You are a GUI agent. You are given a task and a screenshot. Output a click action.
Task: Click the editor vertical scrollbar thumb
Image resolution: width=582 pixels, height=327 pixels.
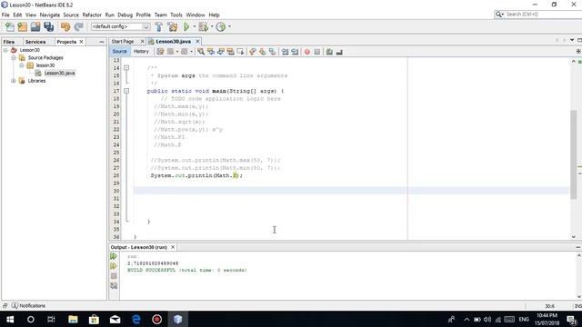click(x=574, y=154)
